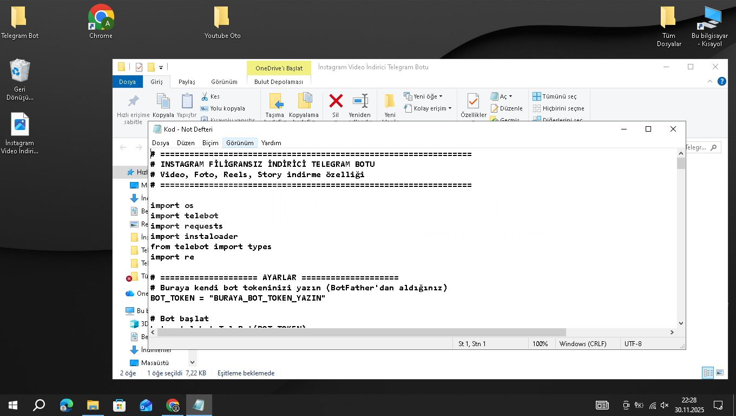Expand the Kolay erişim dropdown

450,108
